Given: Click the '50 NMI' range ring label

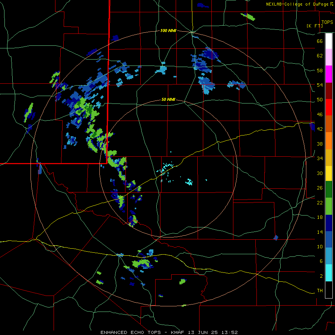Looking at the screenshot, I should pyautogui.click(x=168, y=99).
